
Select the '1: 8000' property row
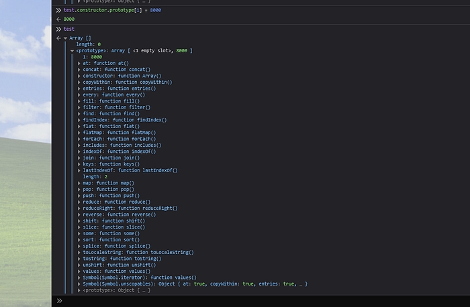coord(93,57)
